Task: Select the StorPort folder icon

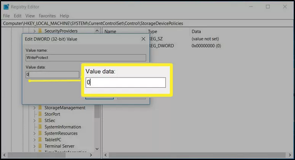Action: point(40,114)
